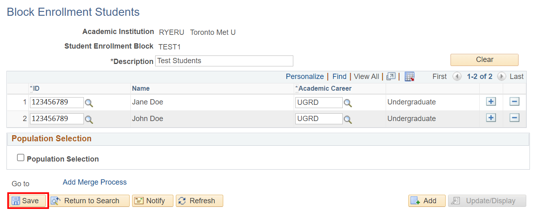The width and height of the screenshot is (538, 217).
Task: Open View All rows link
Action: (x=366, y=77)
